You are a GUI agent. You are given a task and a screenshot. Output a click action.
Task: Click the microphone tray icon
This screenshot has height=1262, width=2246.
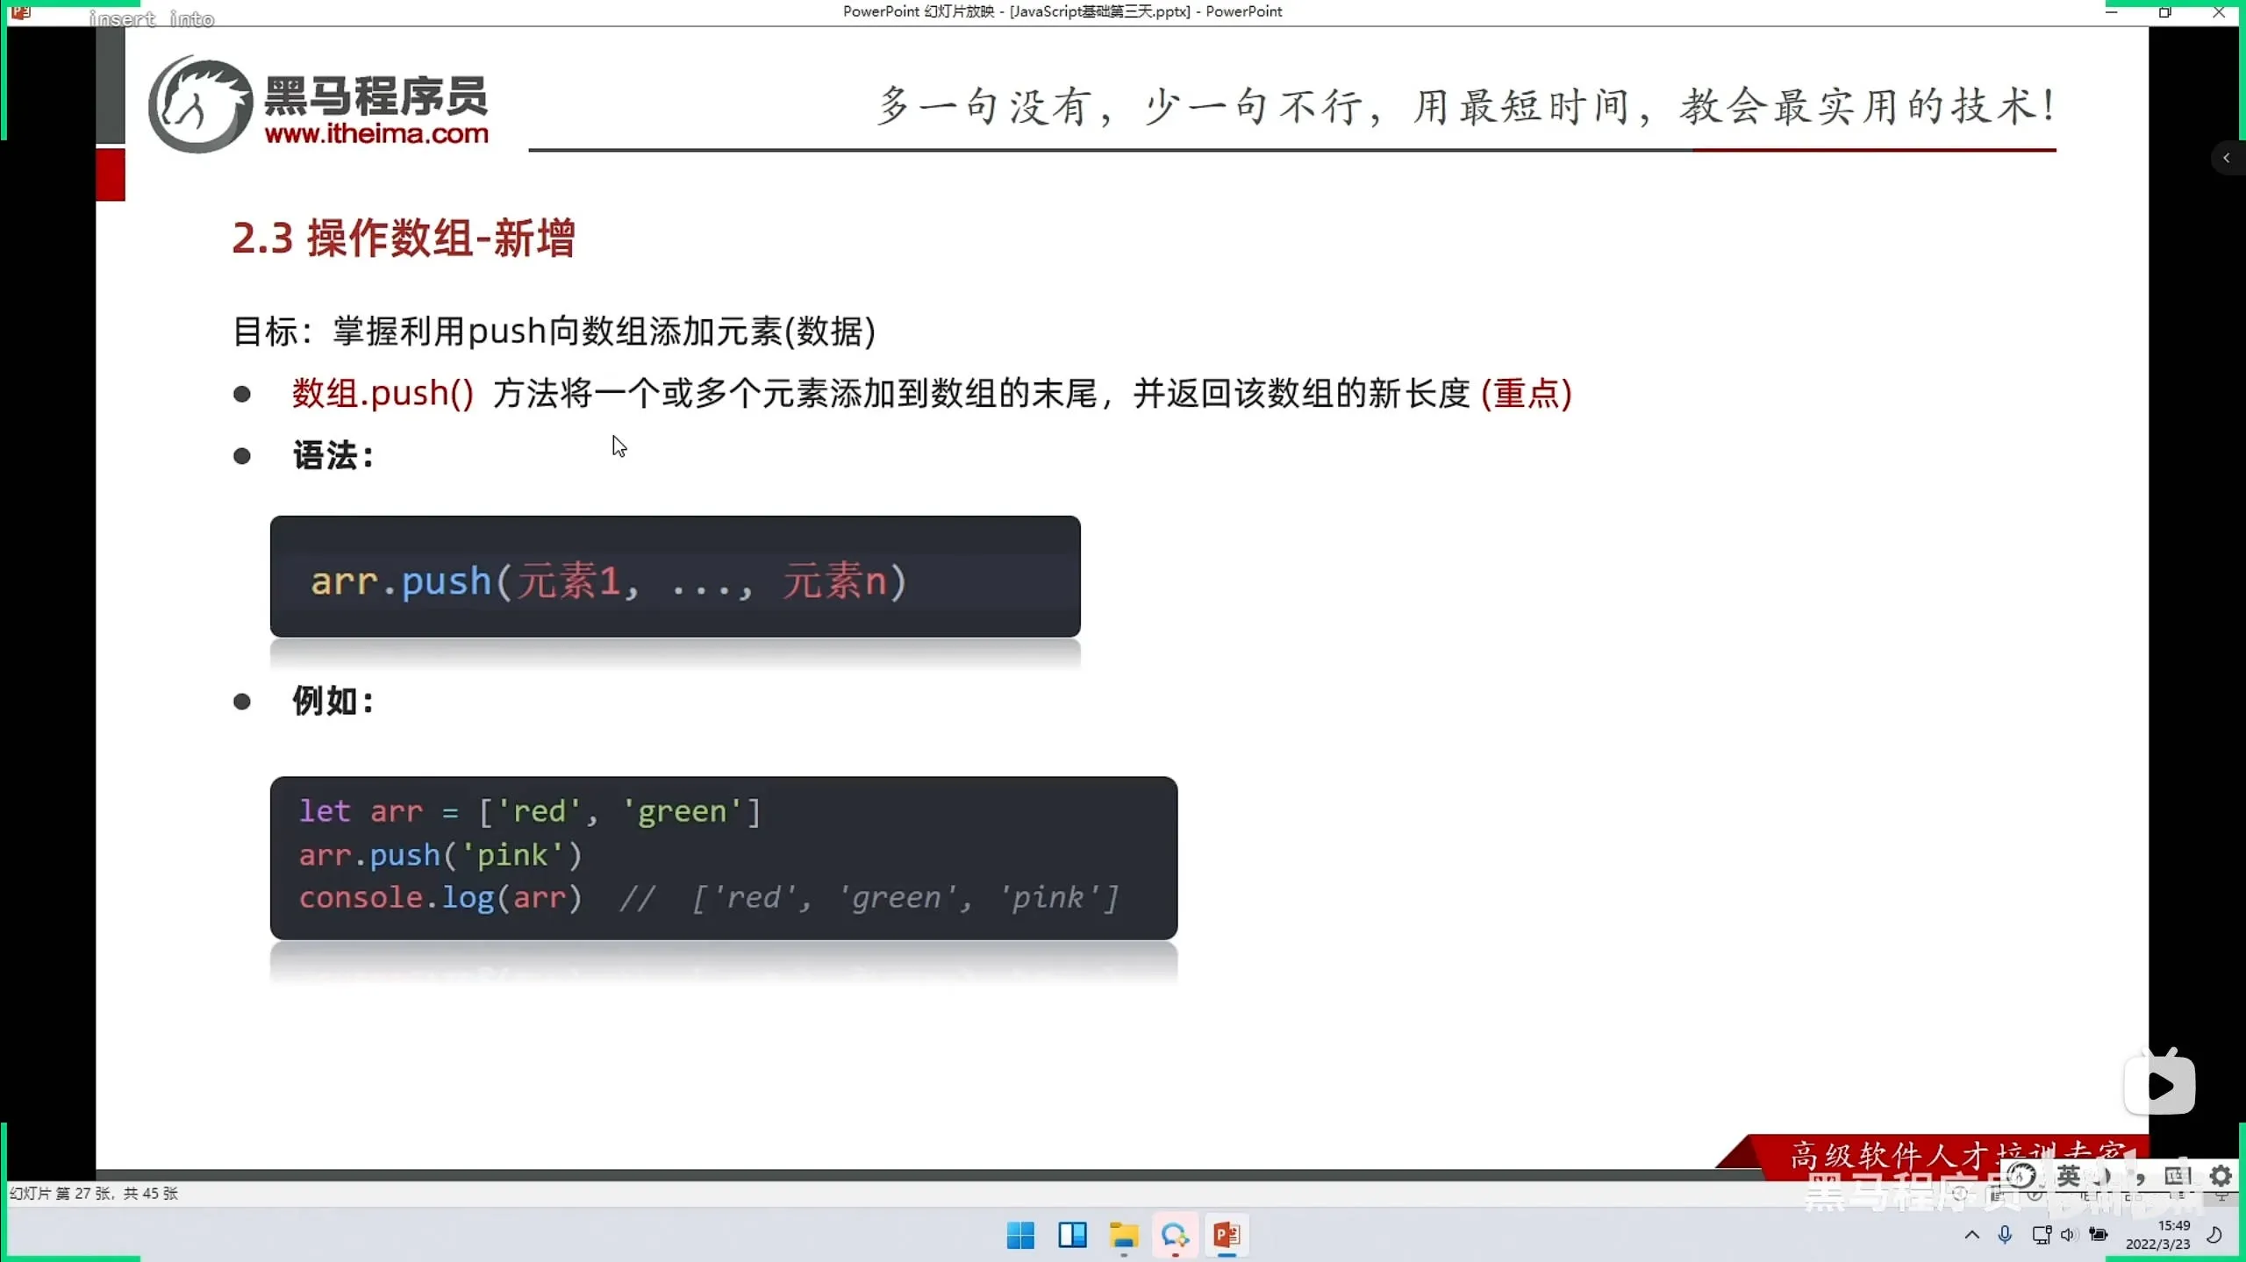(2005, 1235)
